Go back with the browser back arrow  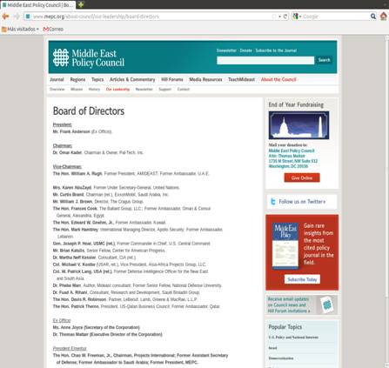pyautogui.click(x=5, y=17)
